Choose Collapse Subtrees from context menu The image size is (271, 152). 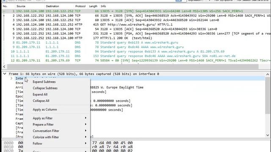point(45,88)
